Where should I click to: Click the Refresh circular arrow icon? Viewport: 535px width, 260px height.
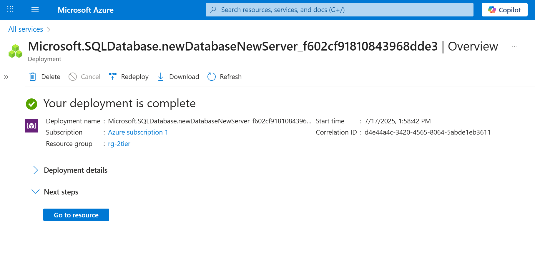pos(212,77)
